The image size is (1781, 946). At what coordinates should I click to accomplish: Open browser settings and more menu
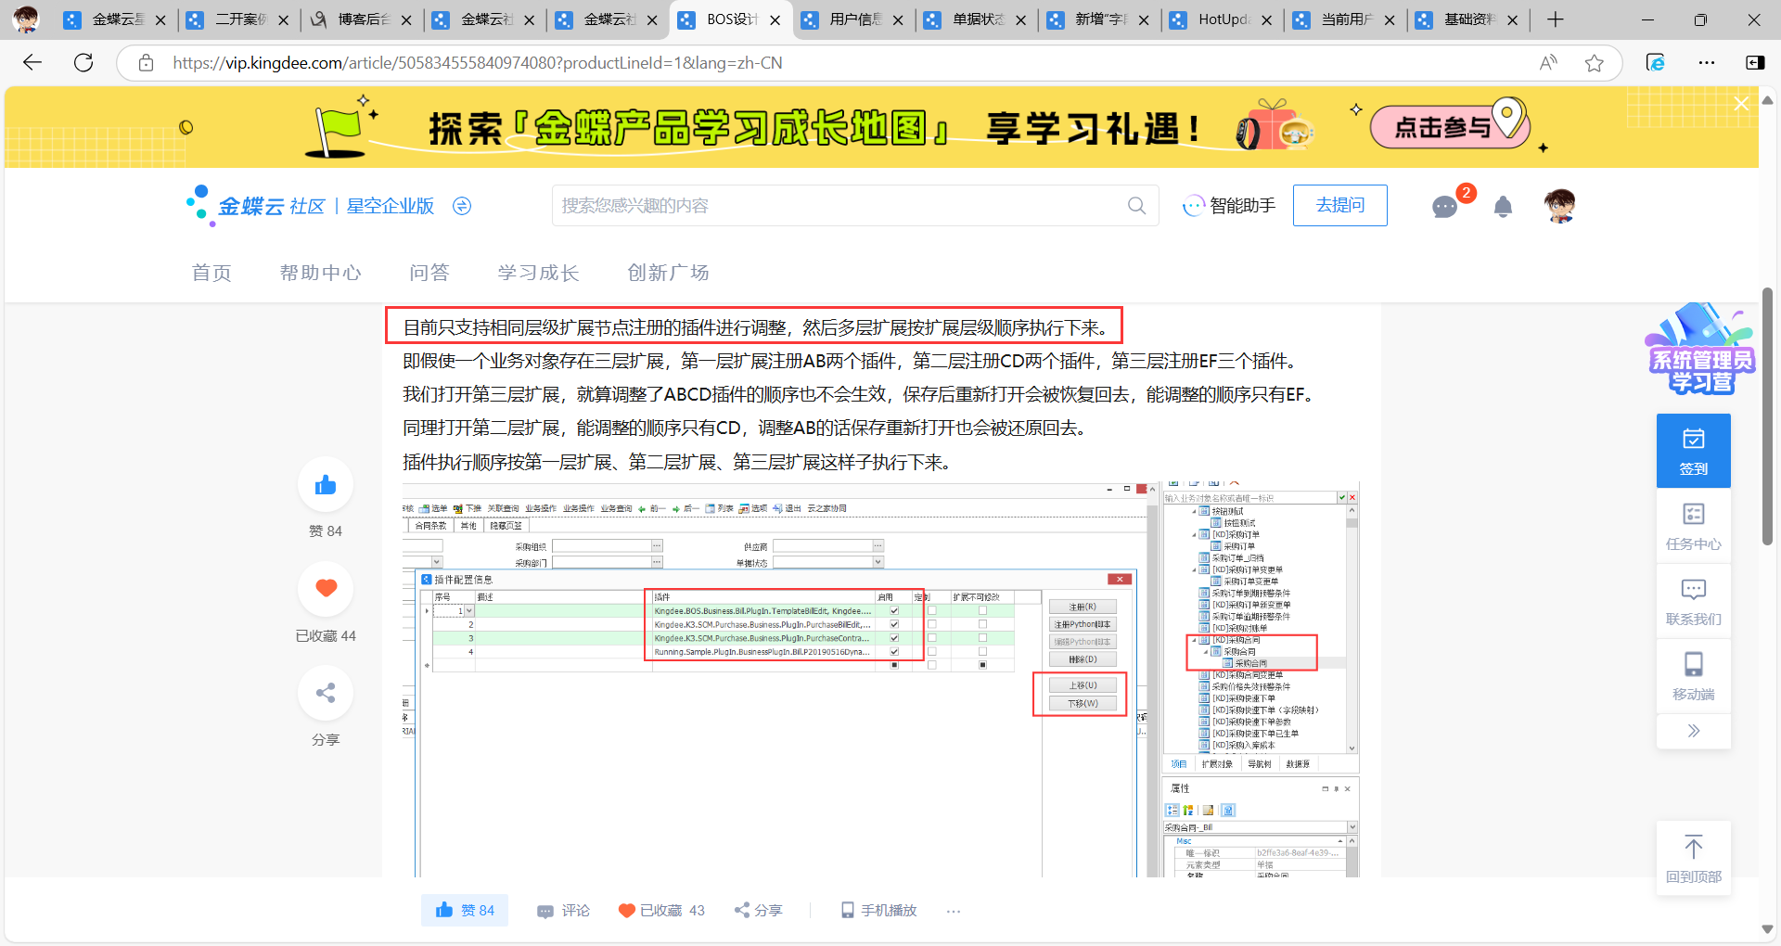(1707, 63)
